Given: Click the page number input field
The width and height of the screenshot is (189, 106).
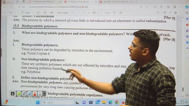Looking at the screenshot, I should [101, 13].
